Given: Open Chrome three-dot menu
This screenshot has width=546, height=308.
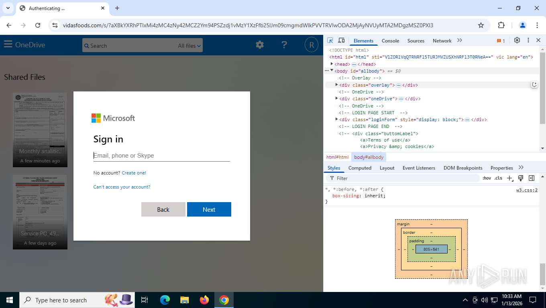Looking at the screenshot, I should (537, 25).
